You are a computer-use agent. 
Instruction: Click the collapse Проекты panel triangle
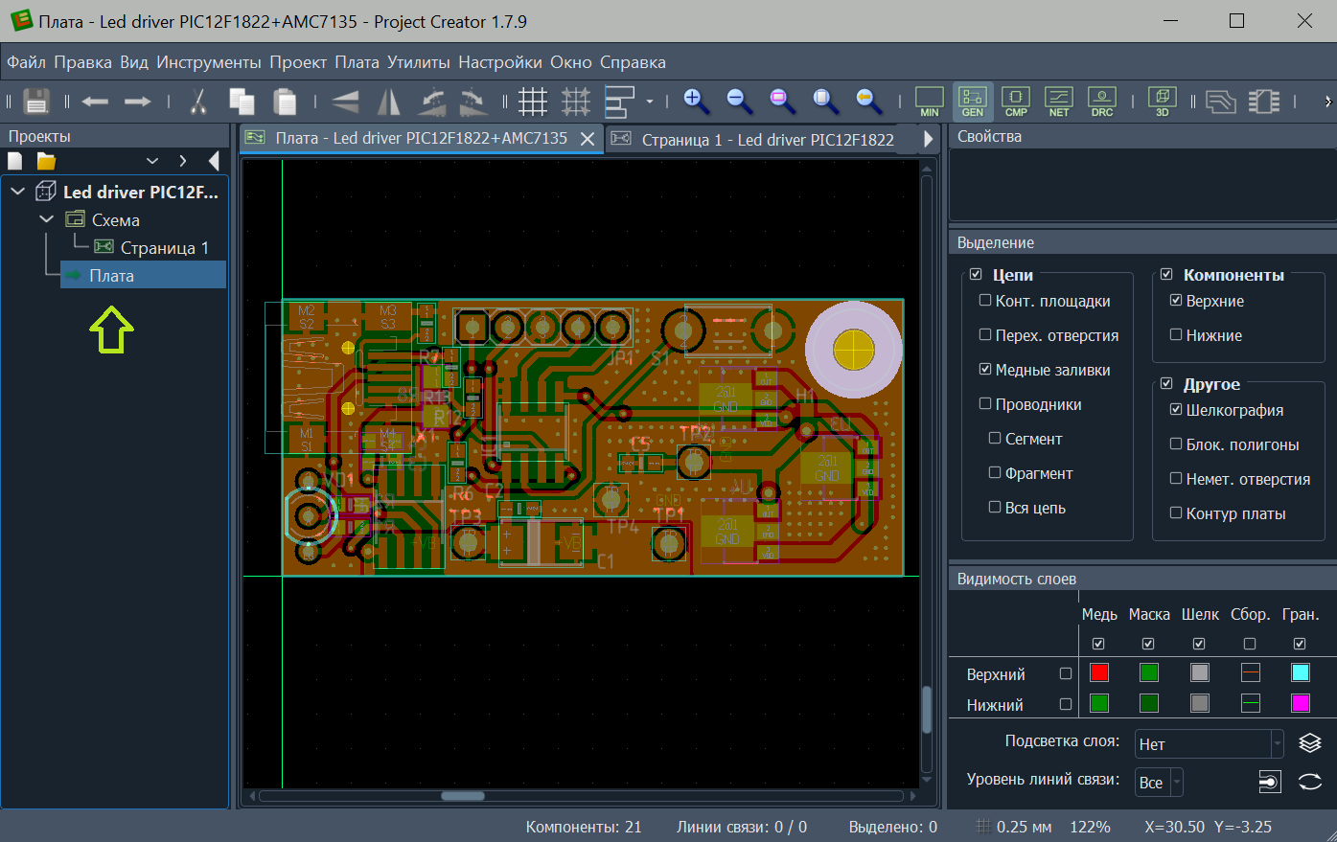(214, 161)
